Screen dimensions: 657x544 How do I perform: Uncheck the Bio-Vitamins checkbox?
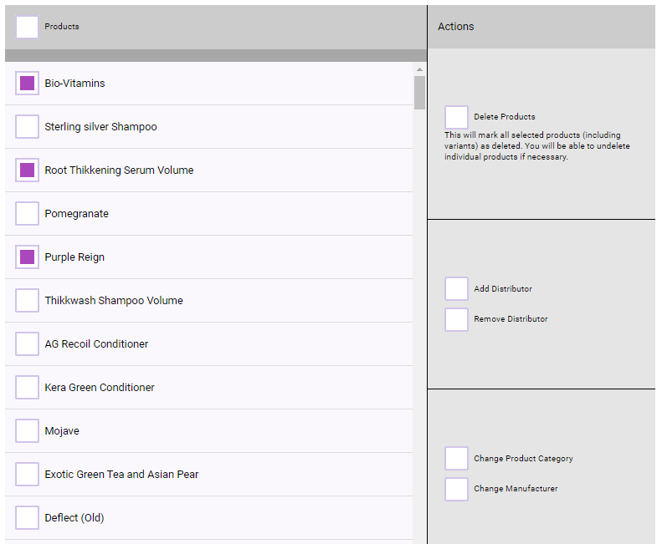28,84
